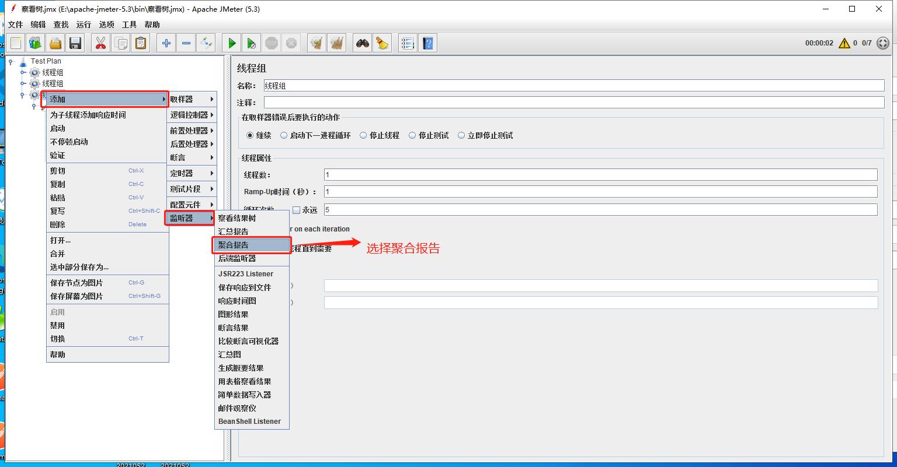Open the 前置处理器 submenu
The width and height of the screenshot is (897, 467).
click(192, 131)
